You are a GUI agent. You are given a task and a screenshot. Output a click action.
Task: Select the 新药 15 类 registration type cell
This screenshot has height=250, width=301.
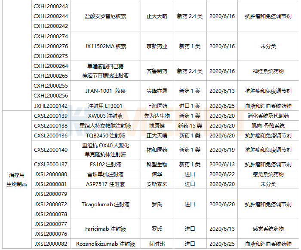click(x=190, y=126)
